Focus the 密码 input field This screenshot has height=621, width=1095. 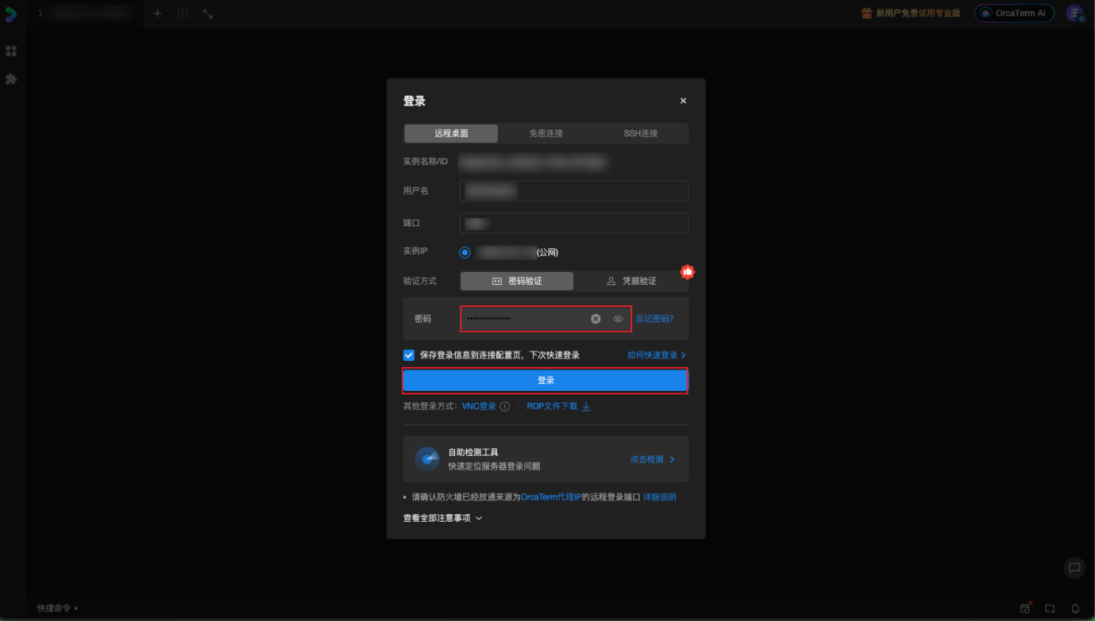(x=546, y=319)
